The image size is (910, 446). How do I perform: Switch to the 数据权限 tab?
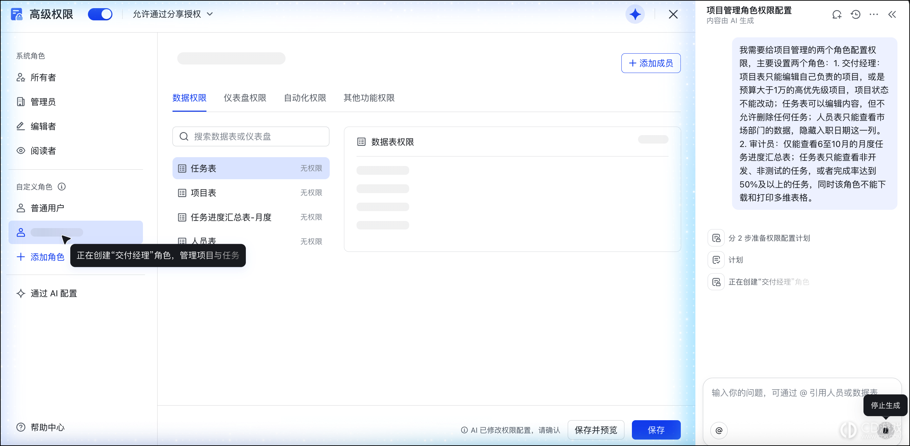click(x=189, y=98)
